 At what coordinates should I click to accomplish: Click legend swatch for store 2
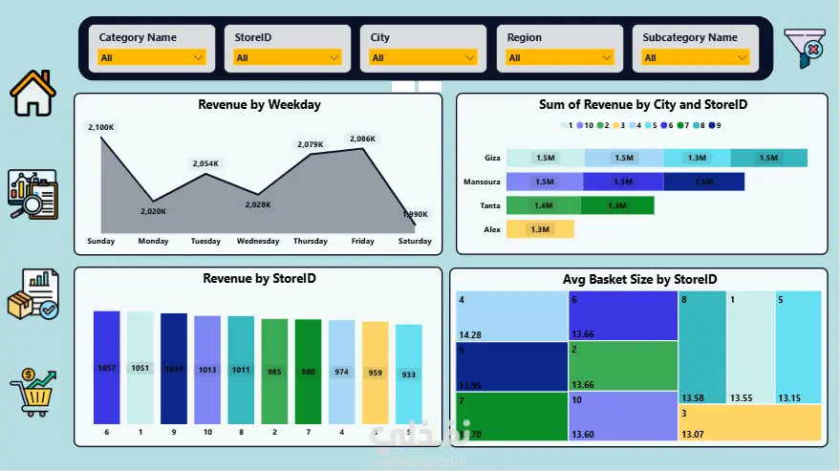(x=600, y=125)
